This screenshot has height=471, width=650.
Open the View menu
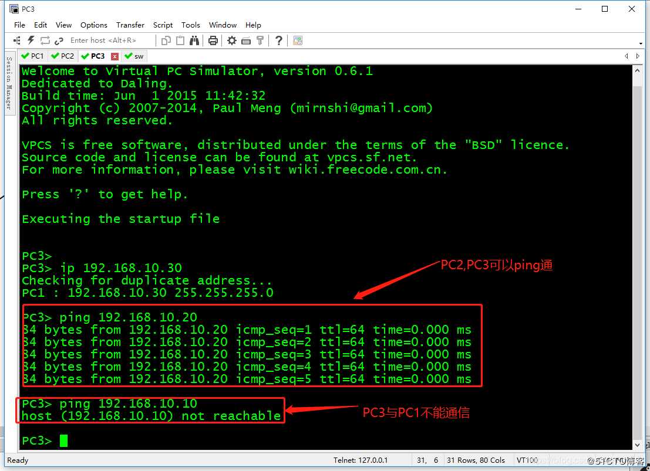tap(63, 25)
